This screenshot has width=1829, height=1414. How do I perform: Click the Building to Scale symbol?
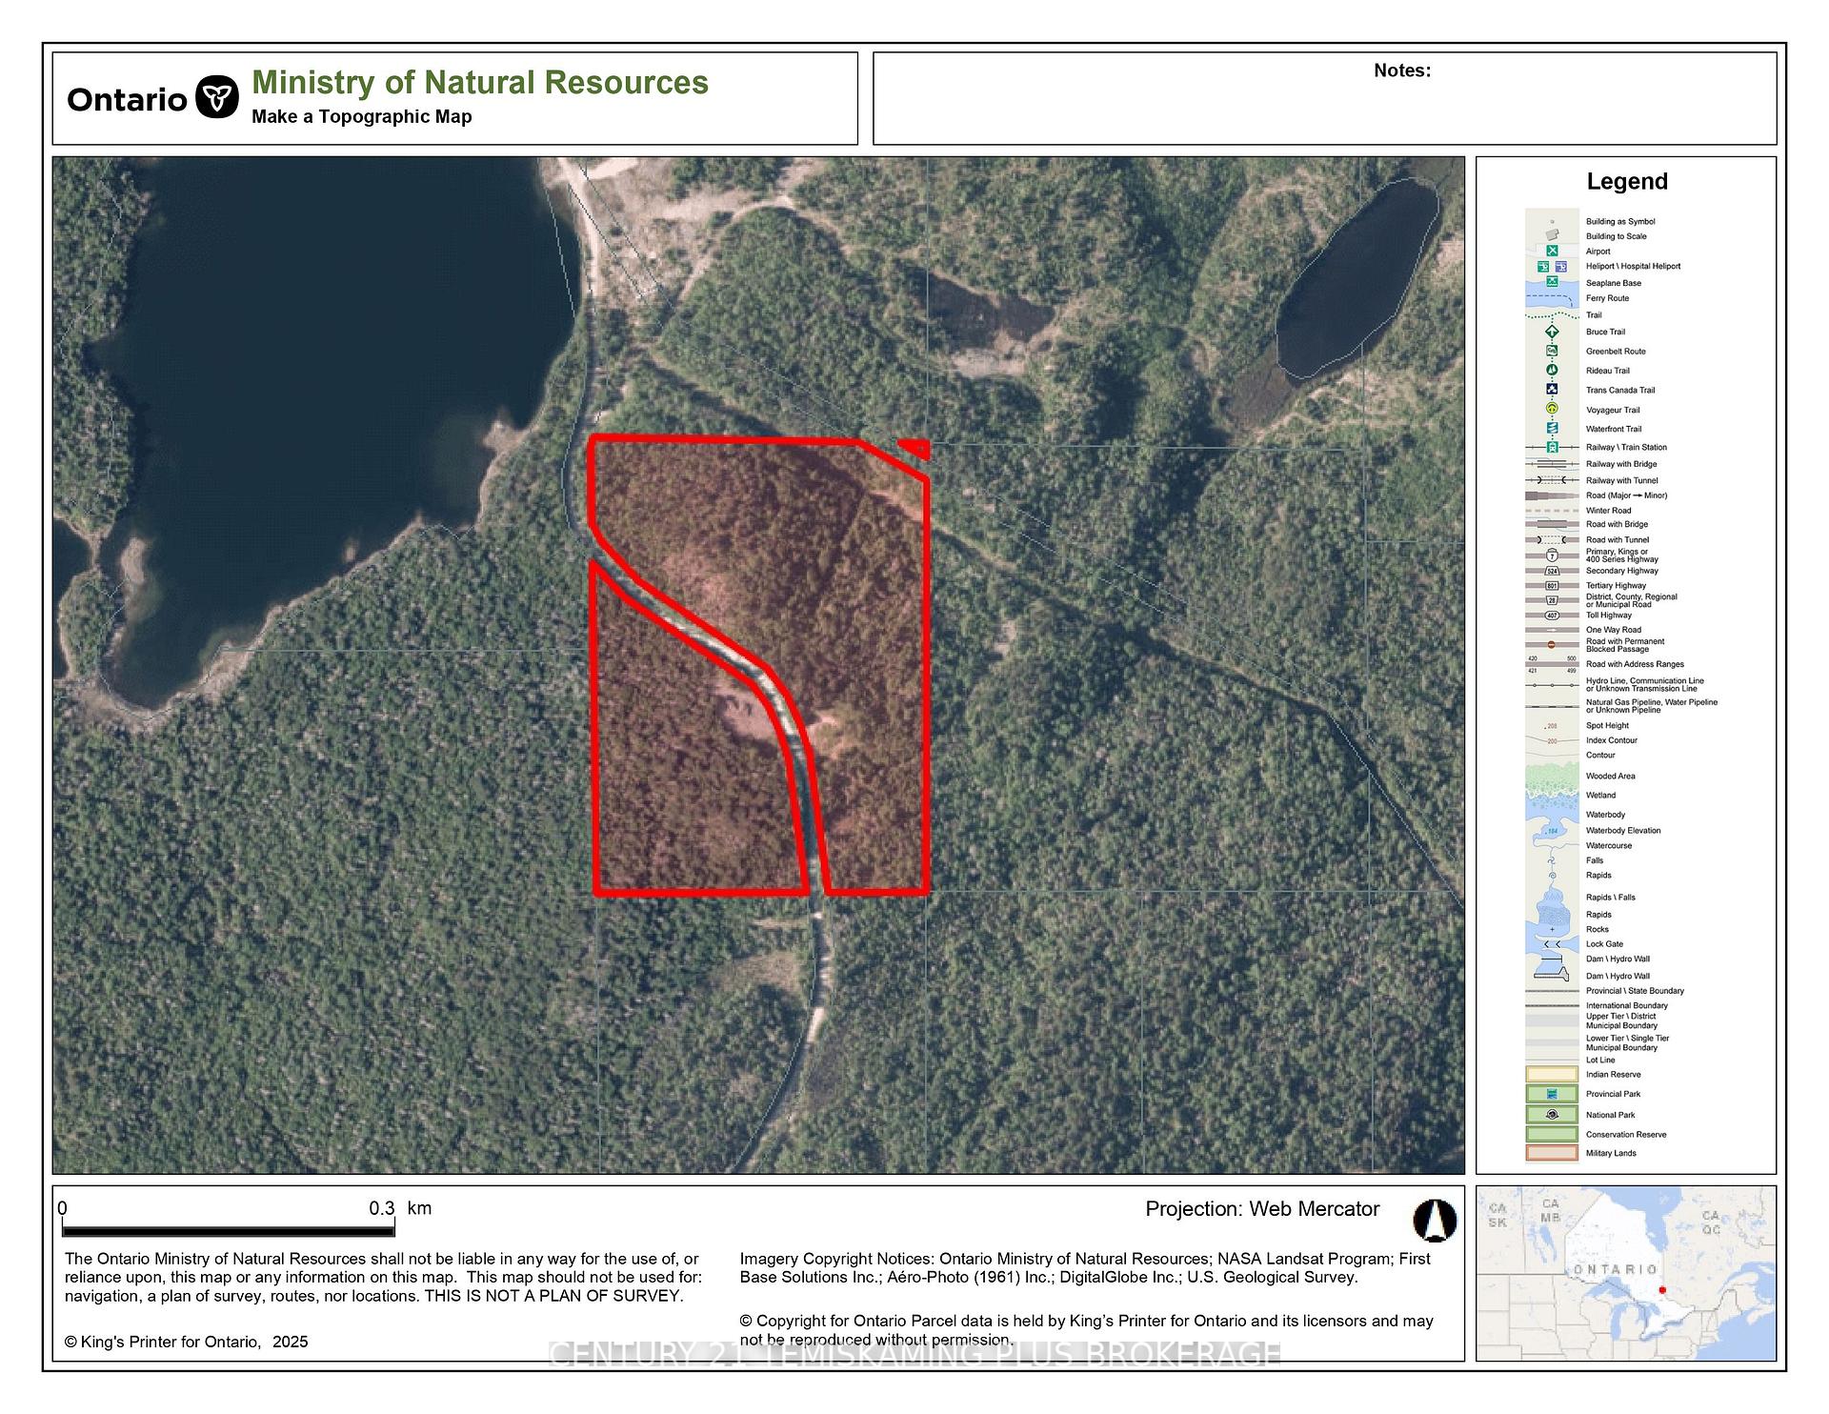point(1552,235)
